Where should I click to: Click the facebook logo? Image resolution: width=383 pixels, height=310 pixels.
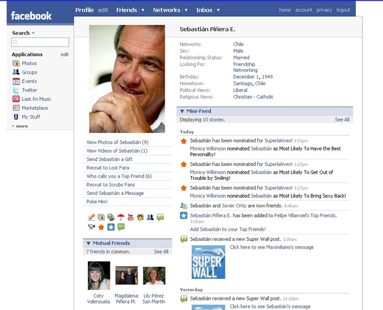(x=31, y=16)
